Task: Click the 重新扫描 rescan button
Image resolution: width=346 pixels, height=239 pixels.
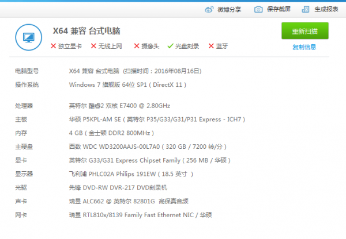Action: pos(305,31)
